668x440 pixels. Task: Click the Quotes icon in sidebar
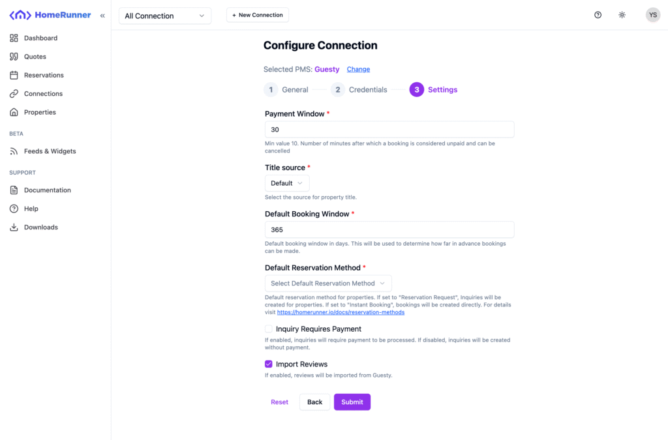point(14,57)
